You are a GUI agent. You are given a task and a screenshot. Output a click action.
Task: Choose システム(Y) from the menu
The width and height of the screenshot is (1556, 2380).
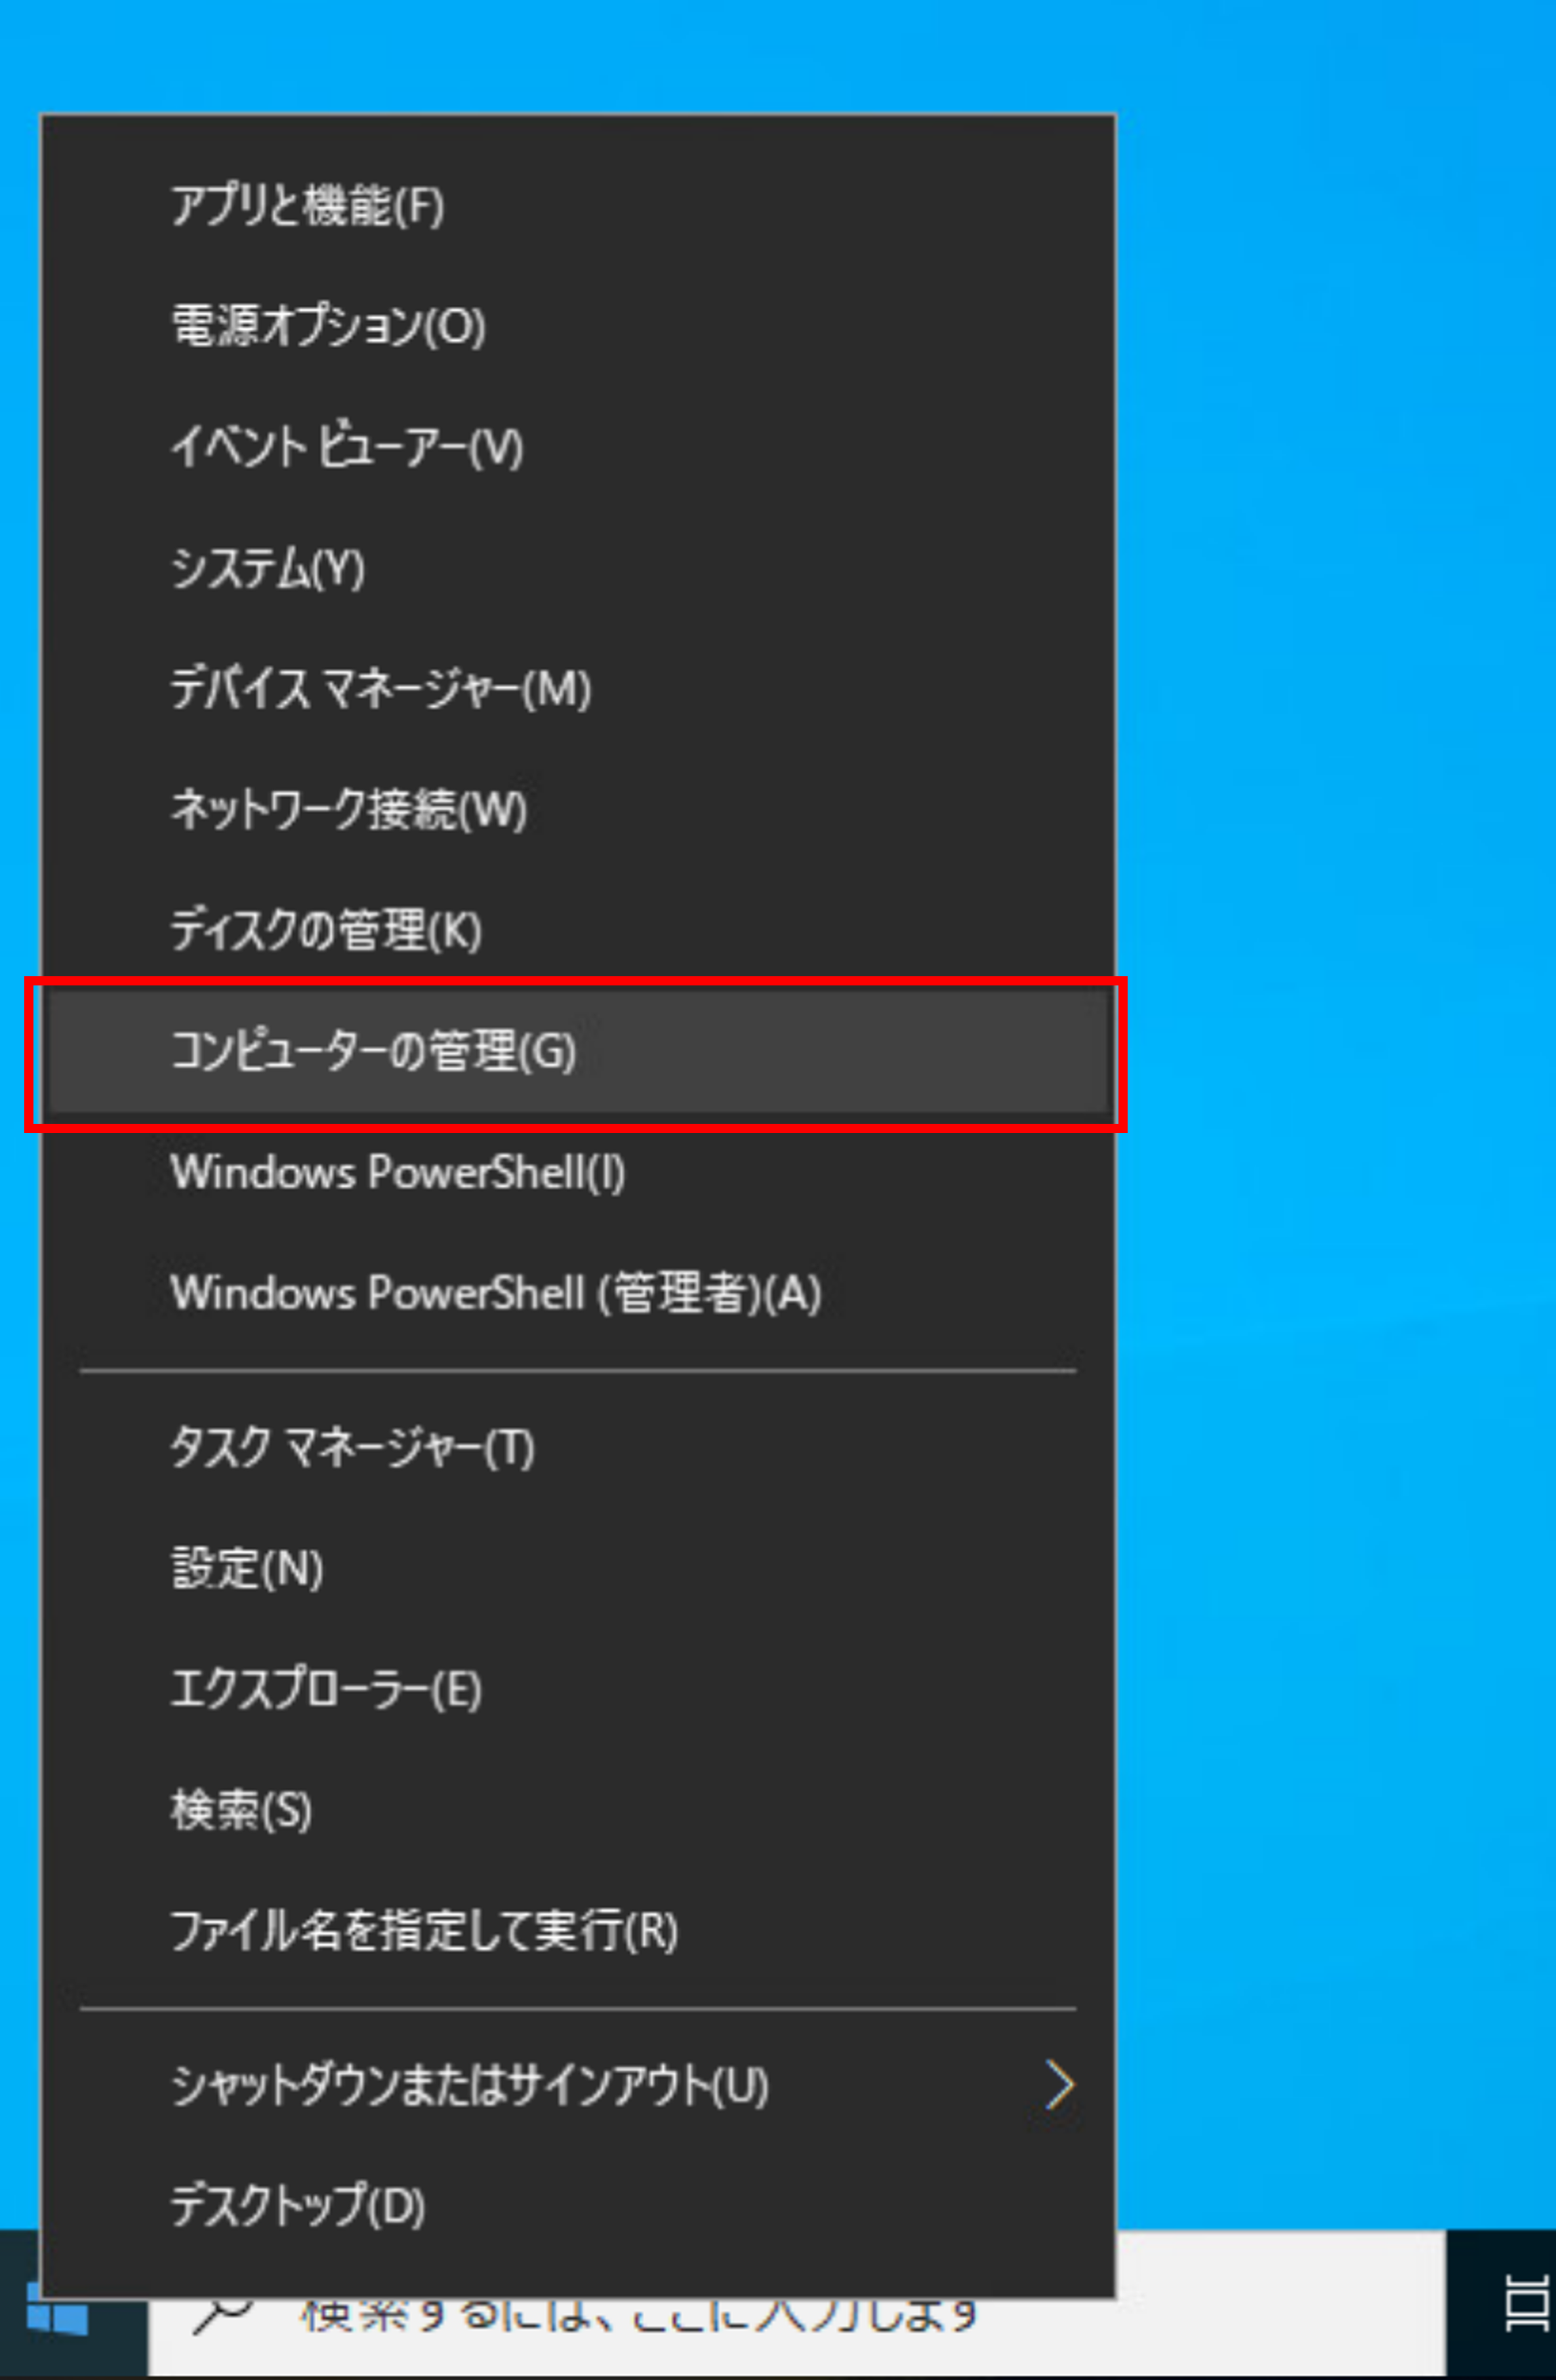coord(577,568)
